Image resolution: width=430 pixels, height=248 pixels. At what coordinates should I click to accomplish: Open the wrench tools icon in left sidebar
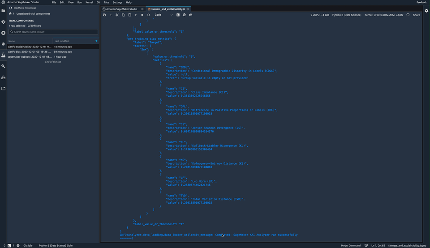point(3,66)
